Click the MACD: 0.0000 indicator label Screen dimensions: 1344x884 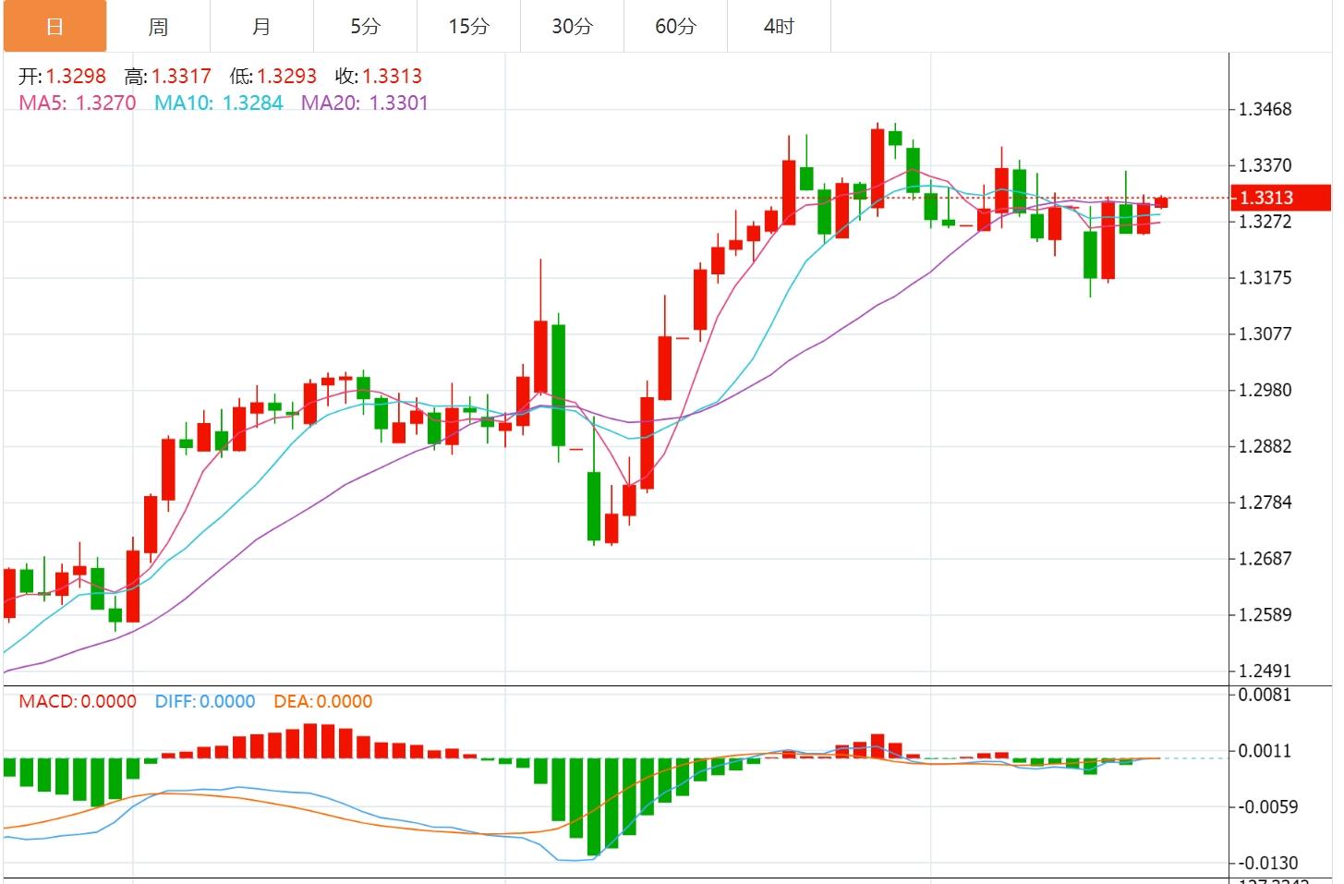click(x=78, y=702)
